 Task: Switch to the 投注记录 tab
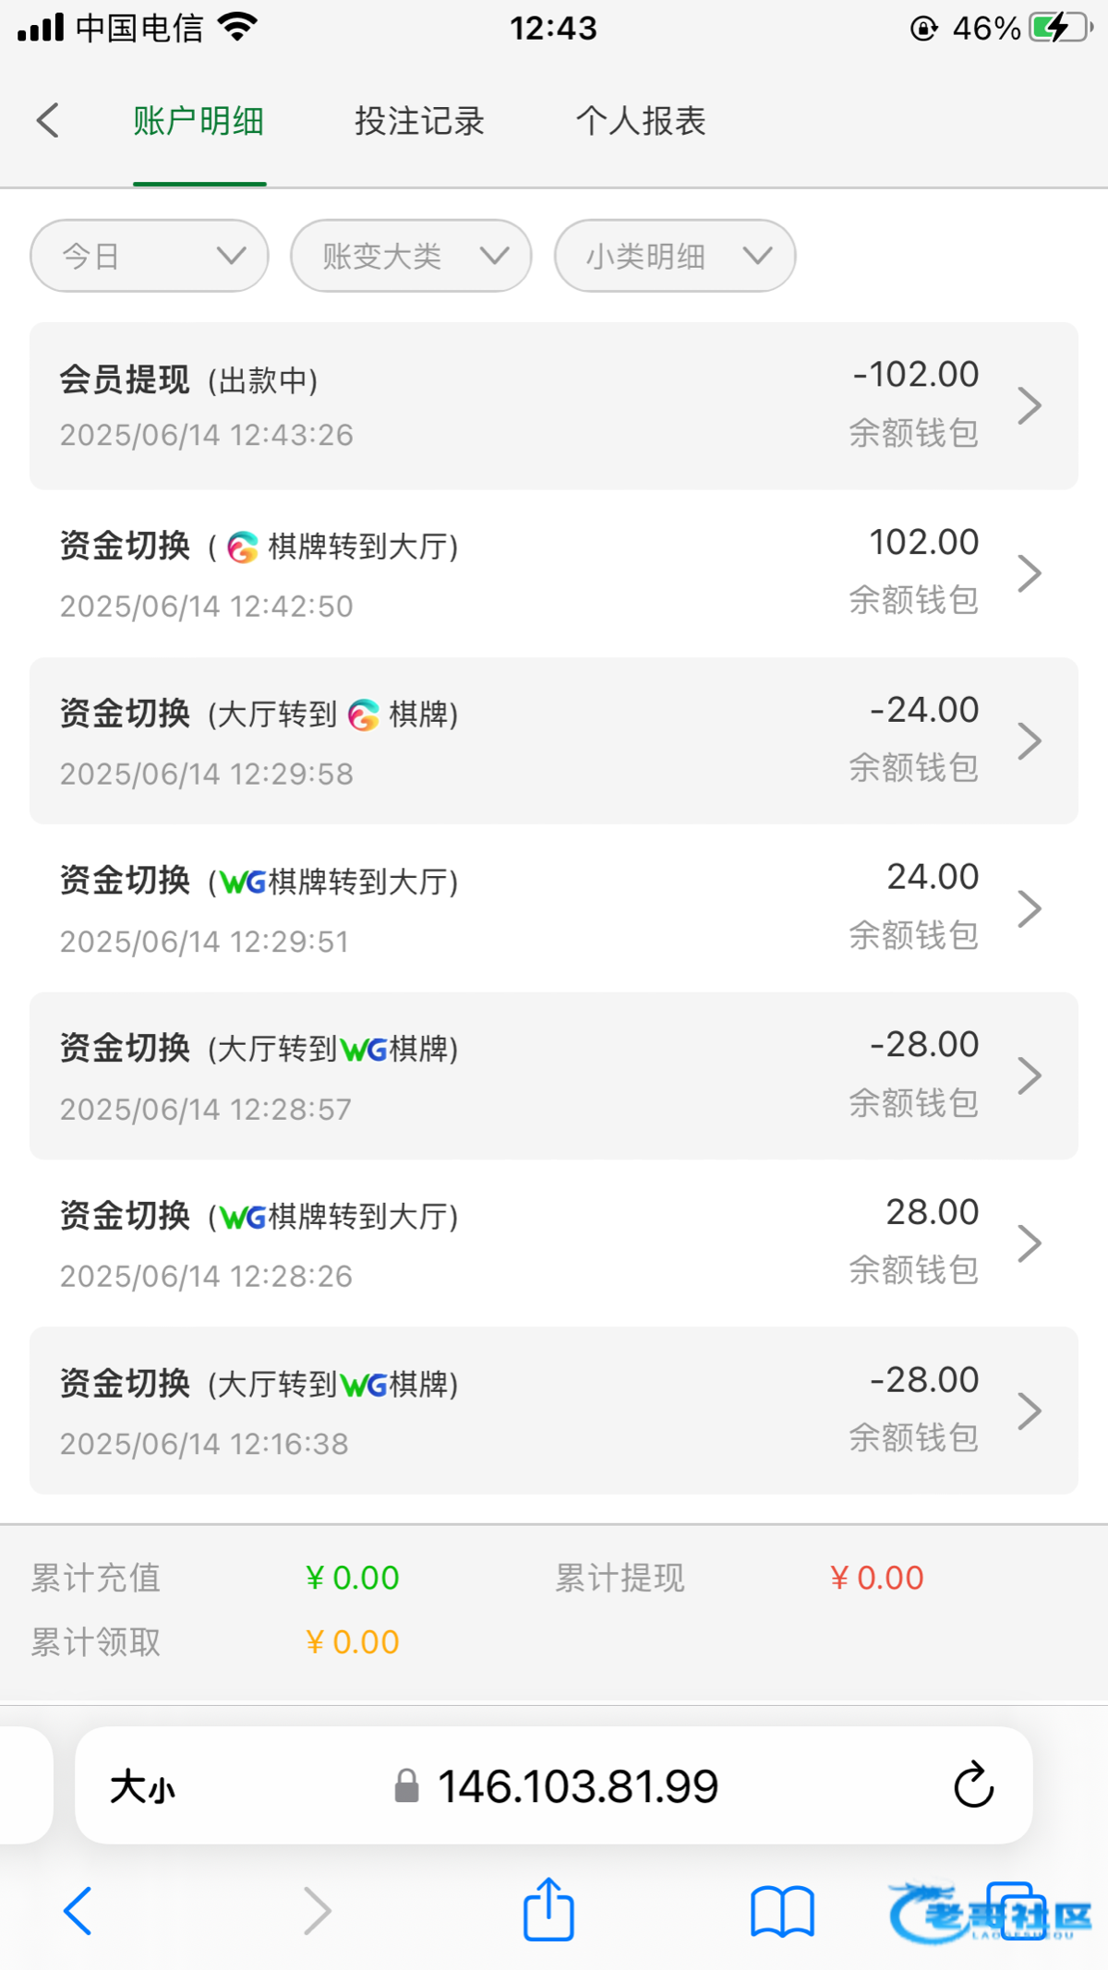click(x=419, y=121)
